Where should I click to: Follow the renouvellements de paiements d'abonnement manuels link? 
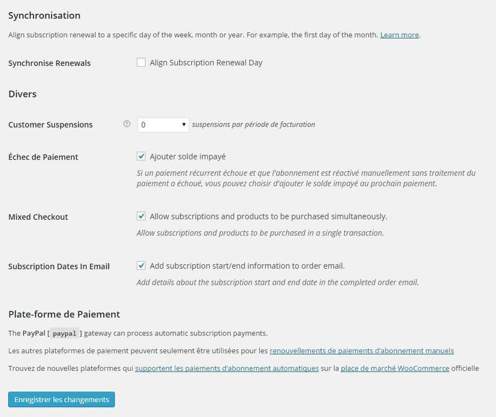click(x=361, y=350)
